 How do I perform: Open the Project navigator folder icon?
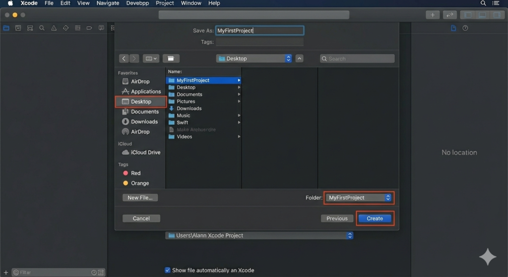6,28
